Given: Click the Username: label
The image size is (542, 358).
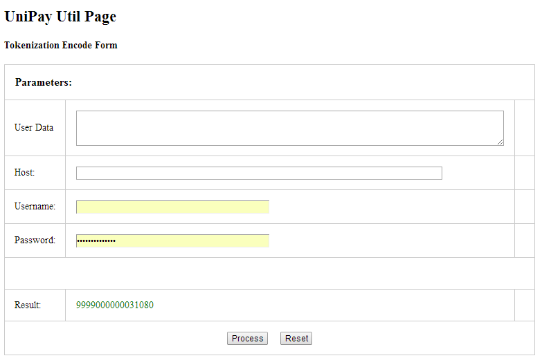Looking at the screenshot, I should click(x=35, y=206).
